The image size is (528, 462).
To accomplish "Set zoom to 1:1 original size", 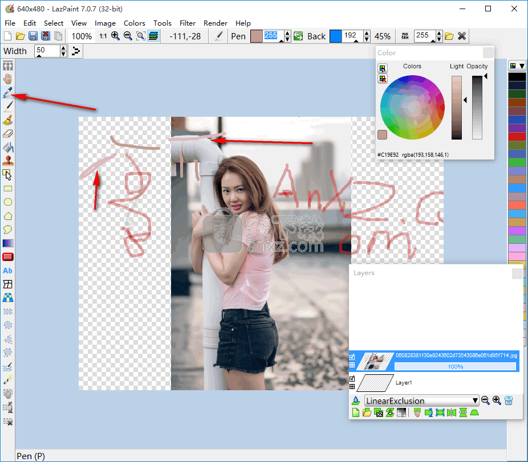I will [x=103, y=36].
